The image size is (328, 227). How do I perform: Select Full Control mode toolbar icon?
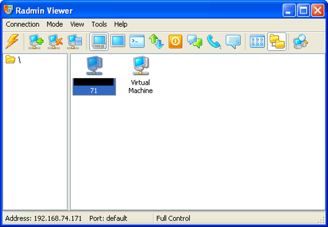(99, 41)
